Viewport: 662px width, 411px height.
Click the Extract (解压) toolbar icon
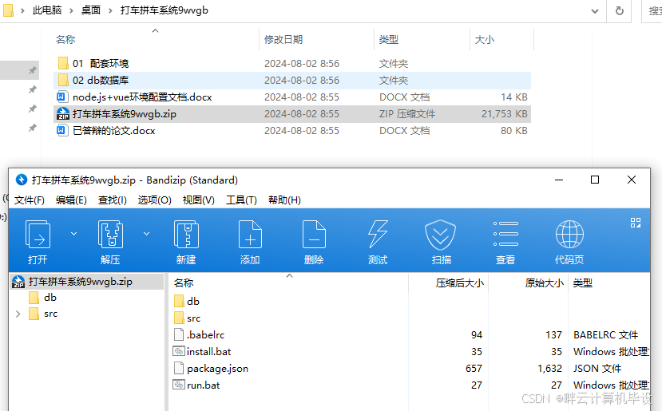[111, 234]
